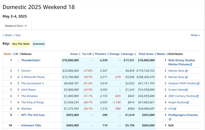Go to previous Week link
205x130 pixels.
(x=7, y=35)
